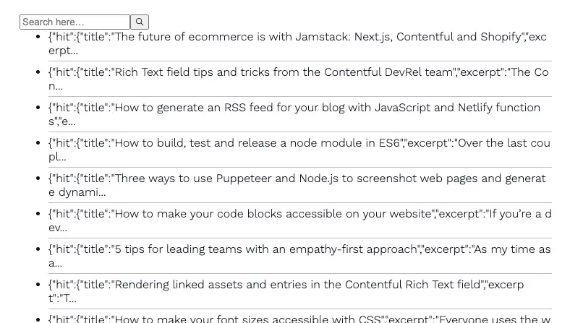This screenshot has width=583, height=323.
Task: Open the Puppeteer and Node.js screenshot result
Action: pyautogui.click(x=300, y=185)
